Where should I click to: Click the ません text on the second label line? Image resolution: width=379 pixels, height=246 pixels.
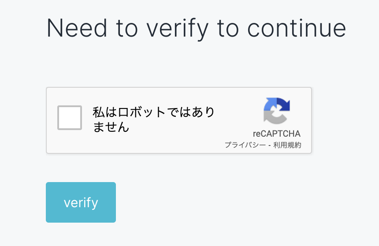coord(111,127)
